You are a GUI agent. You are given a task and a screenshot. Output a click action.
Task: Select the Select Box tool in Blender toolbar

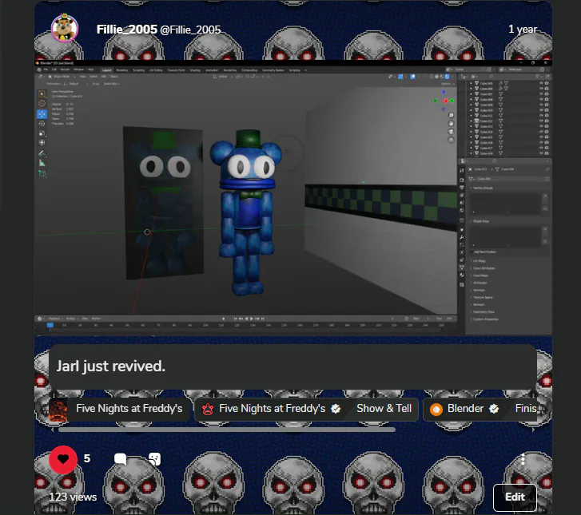click(x=42, y=94)
